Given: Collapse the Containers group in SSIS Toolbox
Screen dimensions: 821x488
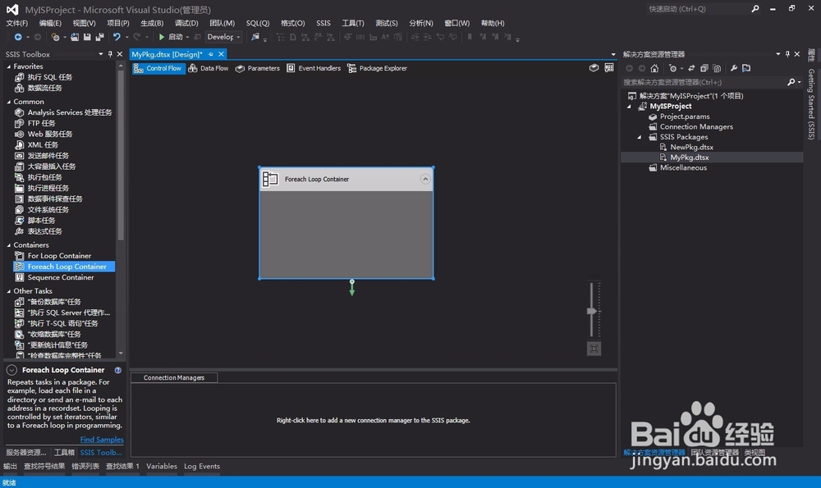Looking at the screenshot, I should [9, 244].
